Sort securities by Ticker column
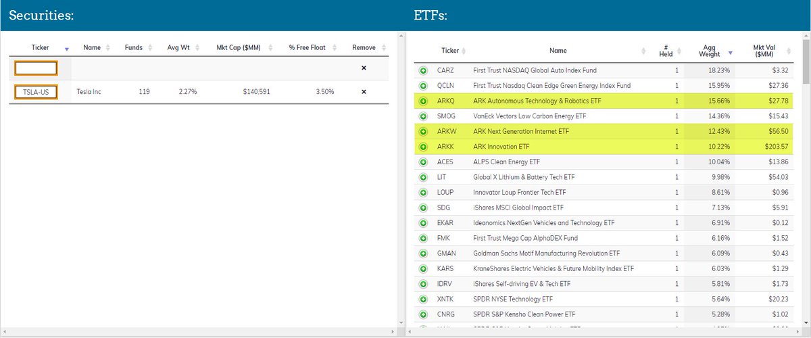The image size is (811, 338). pos(41,48)
